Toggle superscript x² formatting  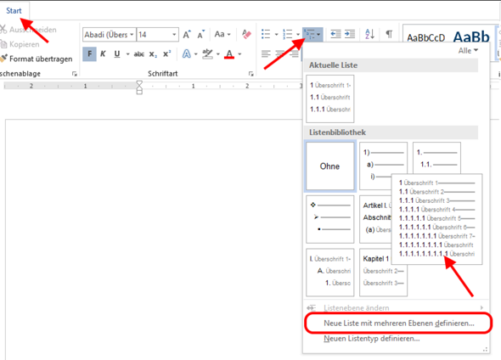click(x=166, y=54)
